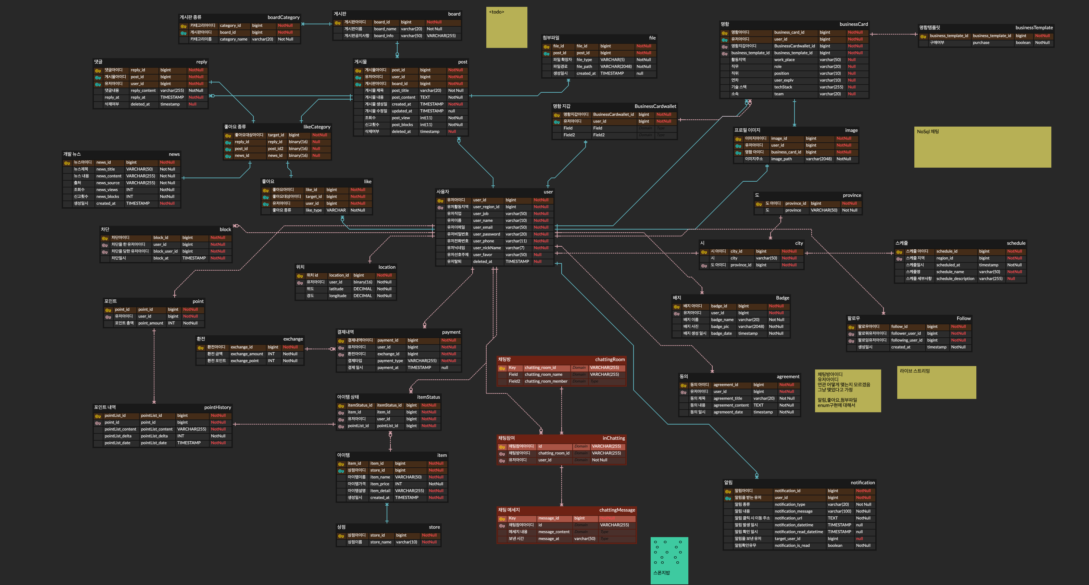Click the foreign key icon beside store_id in the item table
Viewport: 1089px width, 585px height.
click(x=341, y=470)
